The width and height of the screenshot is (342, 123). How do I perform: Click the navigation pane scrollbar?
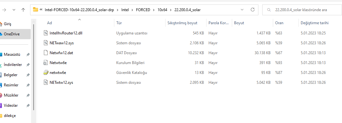tap(34, 67)
